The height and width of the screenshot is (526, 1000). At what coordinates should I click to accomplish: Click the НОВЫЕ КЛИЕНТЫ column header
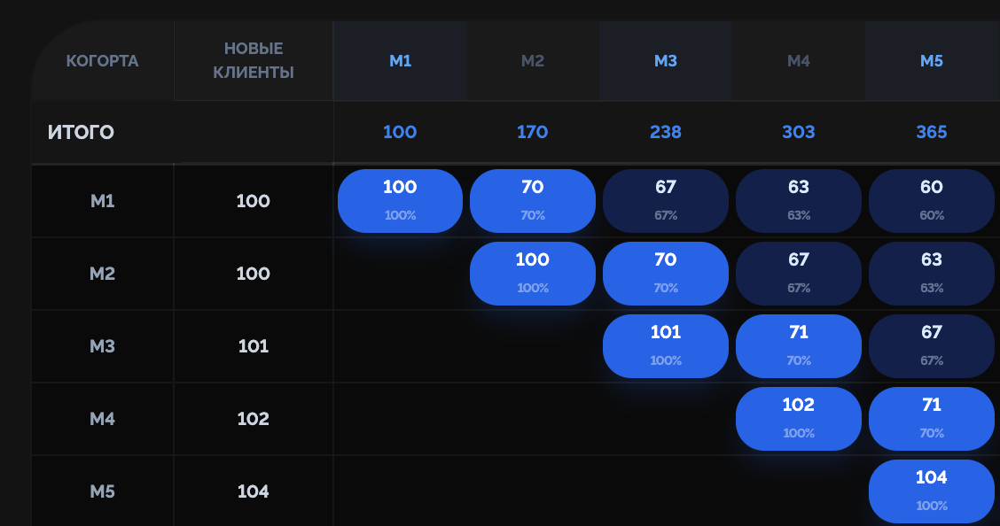[254, 61]
